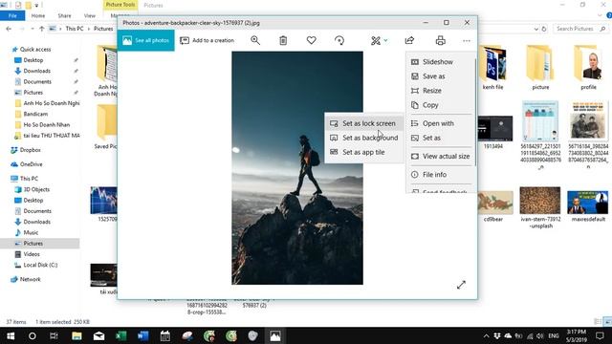Image resolution: width=612 pixels, height=344 pixels.
Task: Open Task View on the taskbar
Action: 54,335
